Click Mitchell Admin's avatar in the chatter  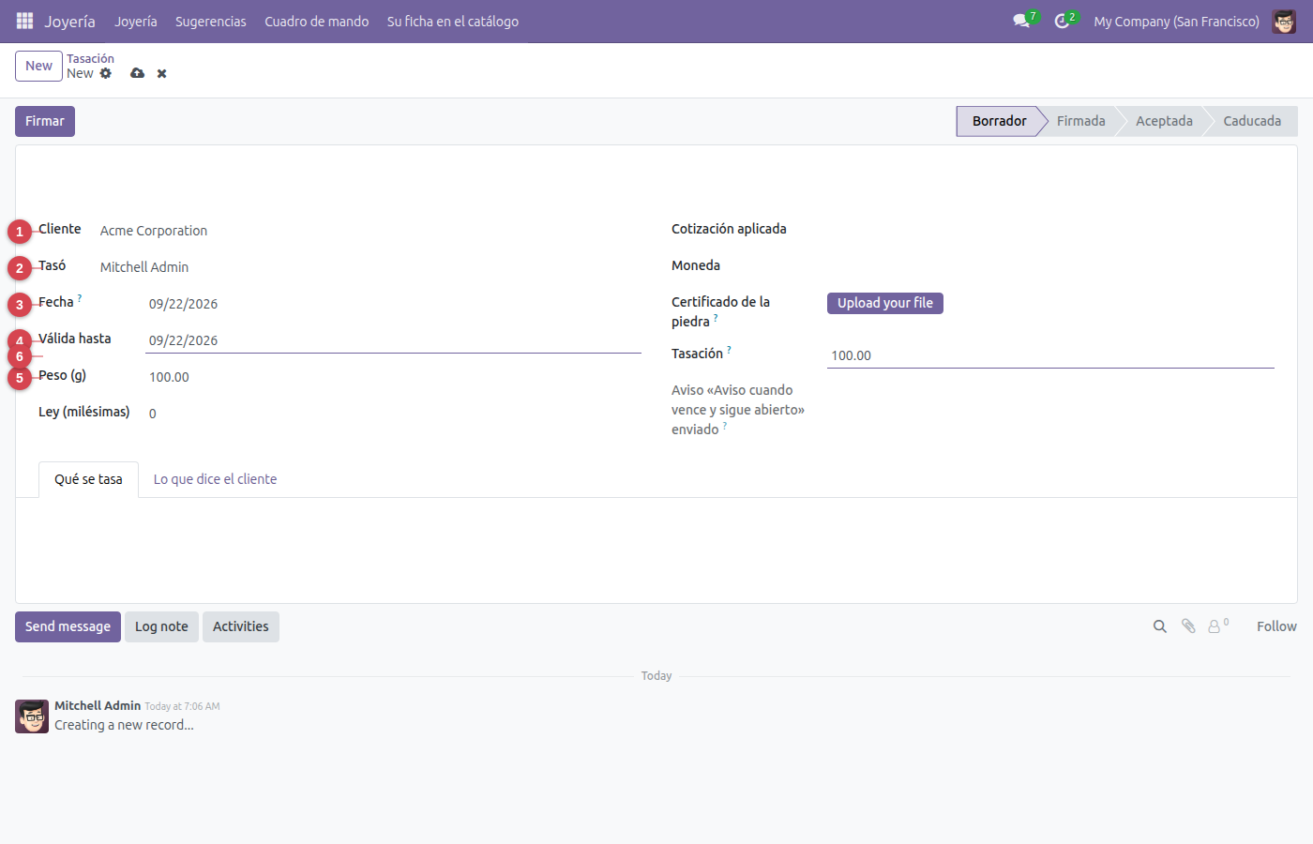(32, 716)
